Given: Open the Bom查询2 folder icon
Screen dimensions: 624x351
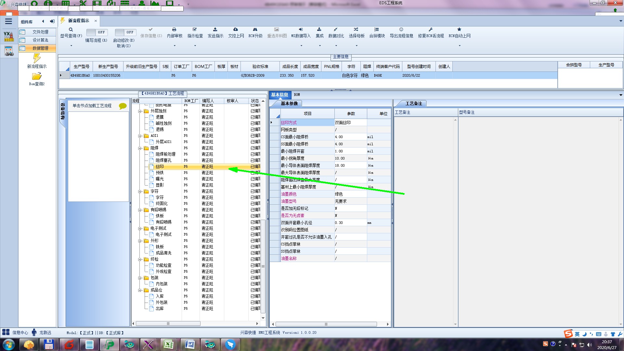Looking at the screenshot, I should (37, 76).
